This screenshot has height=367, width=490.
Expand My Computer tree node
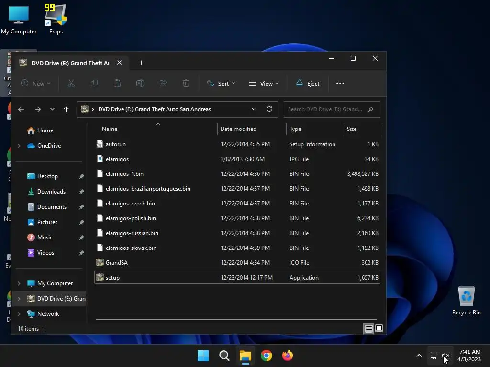point(19,283)
